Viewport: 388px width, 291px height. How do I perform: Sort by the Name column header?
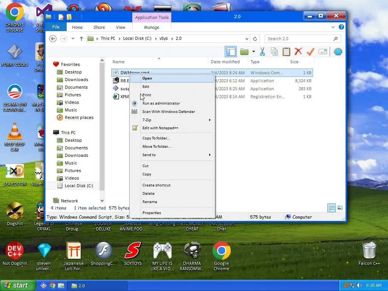click(x=119, y=62)
